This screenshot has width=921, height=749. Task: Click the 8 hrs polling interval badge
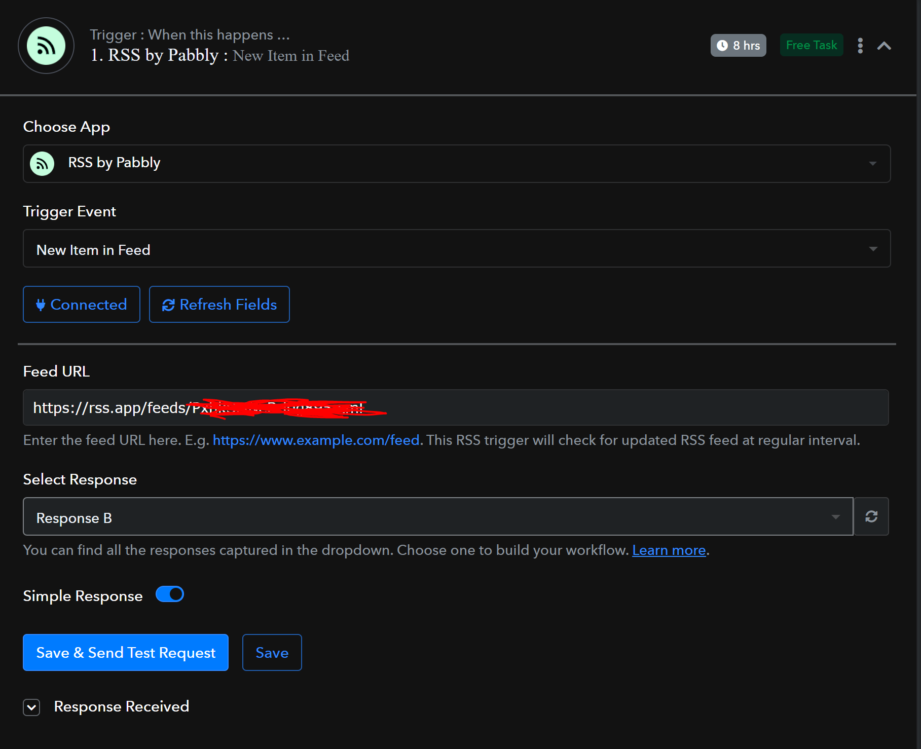click(738, 45)
